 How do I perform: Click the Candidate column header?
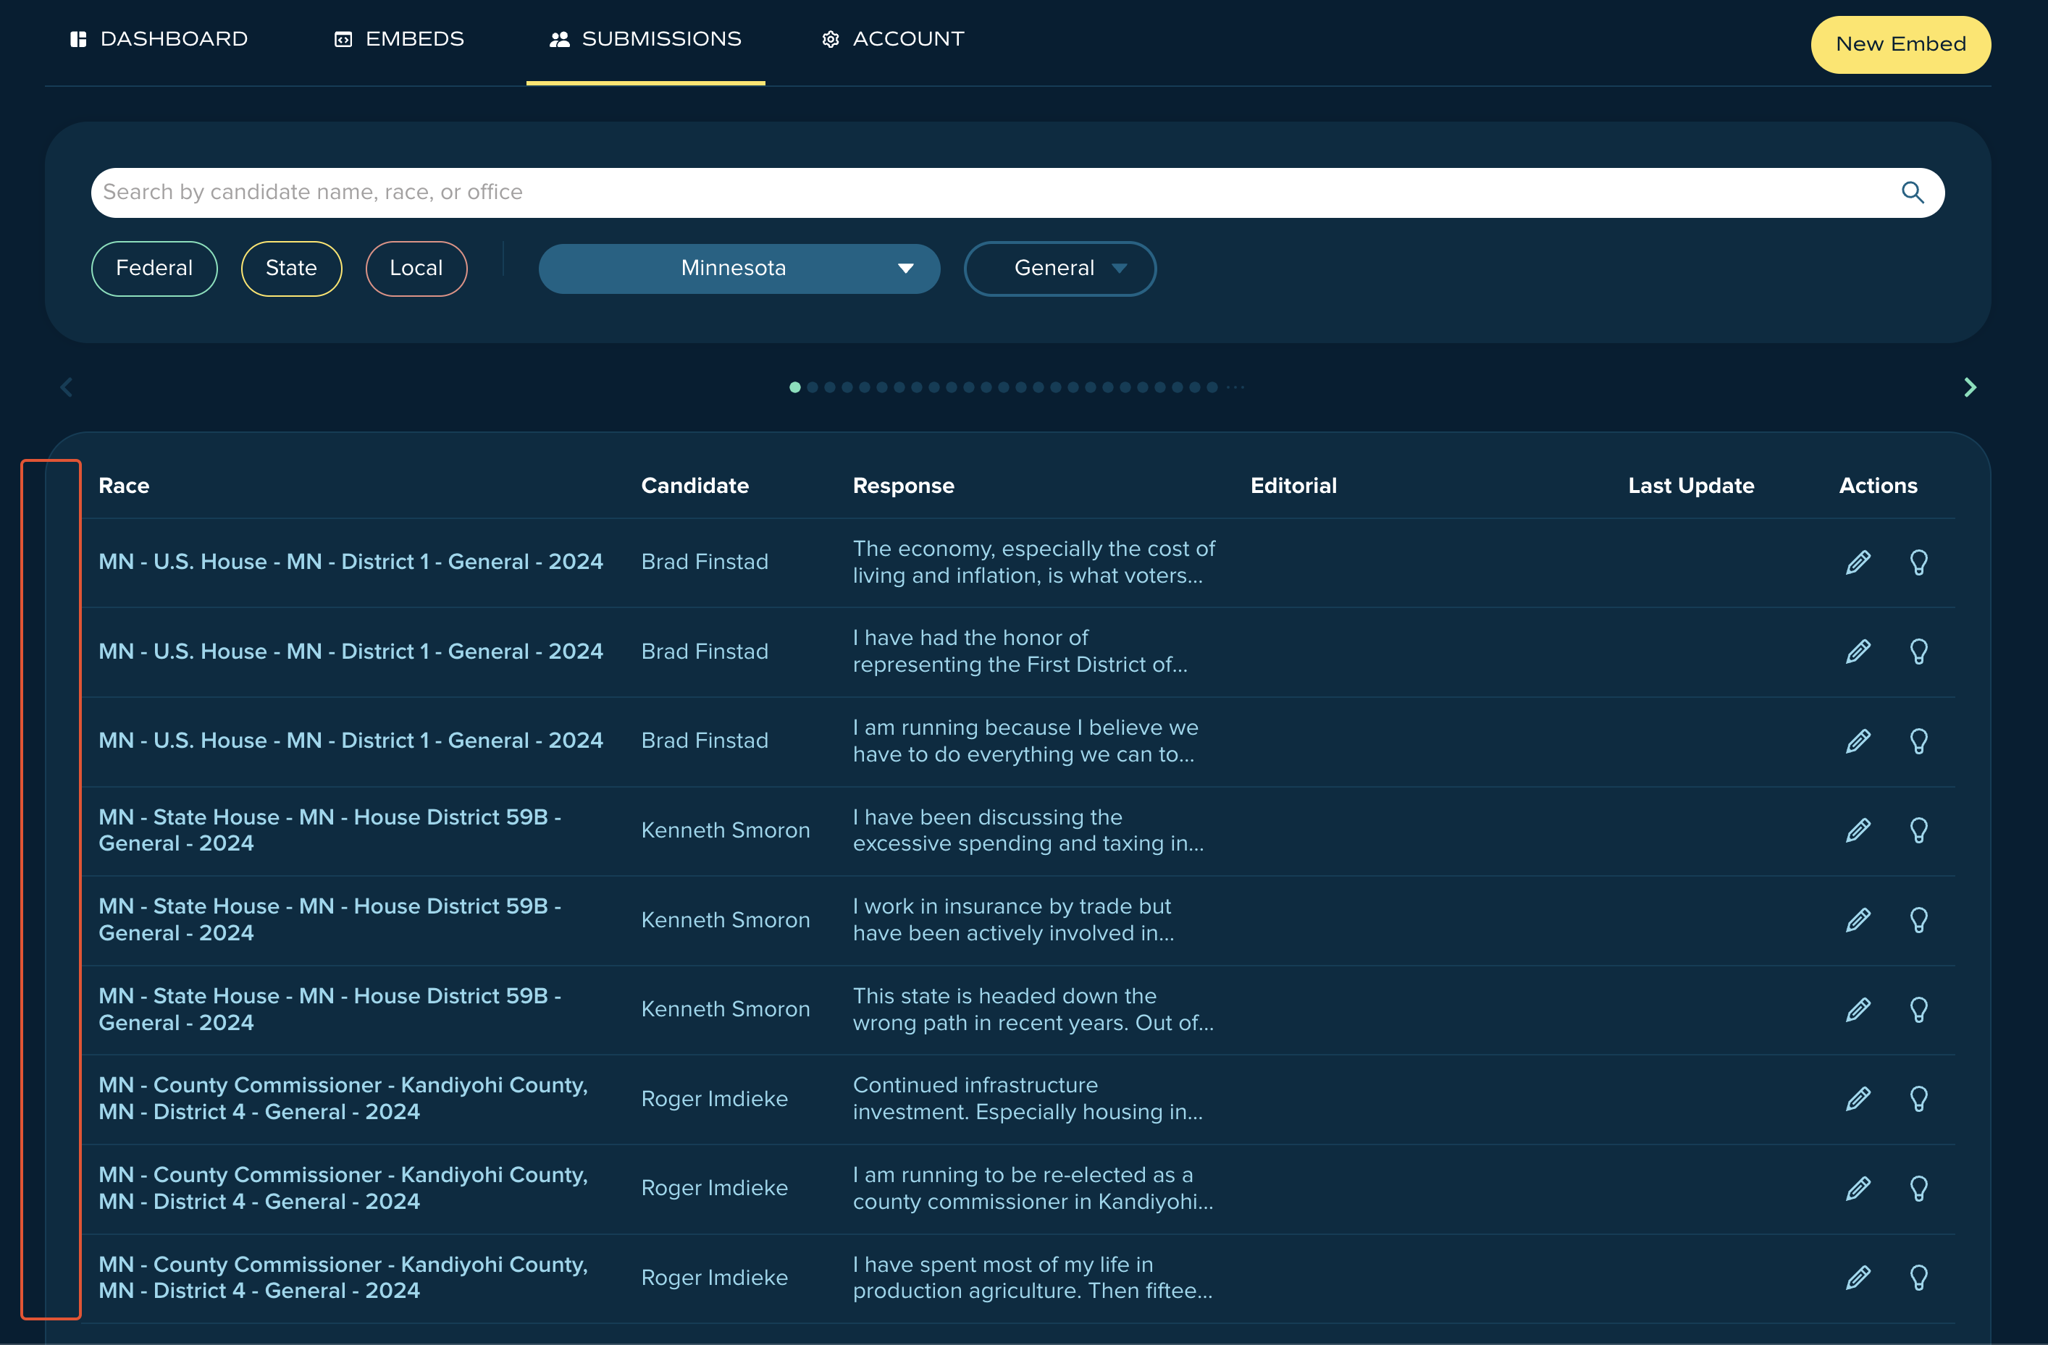(x=694, y=486)
